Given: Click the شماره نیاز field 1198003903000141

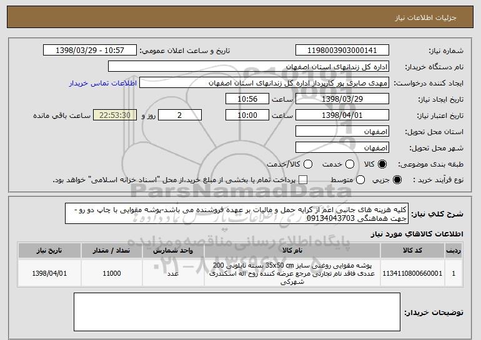Looking at the screenshot, I should coord(342,51).
